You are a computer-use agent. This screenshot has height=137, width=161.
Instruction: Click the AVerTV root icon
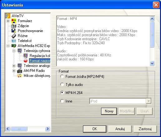[x=8, y=16]
